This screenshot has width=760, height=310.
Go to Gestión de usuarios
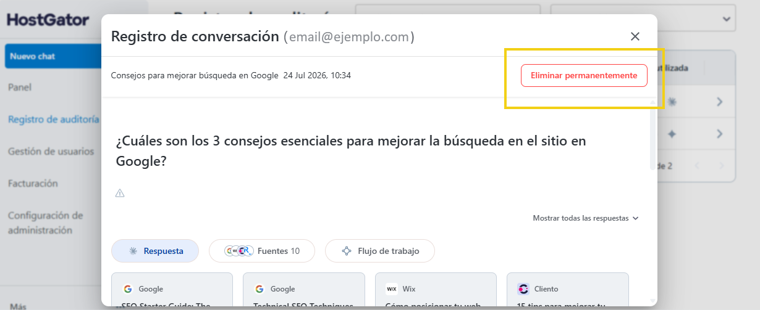coord(51,151)
